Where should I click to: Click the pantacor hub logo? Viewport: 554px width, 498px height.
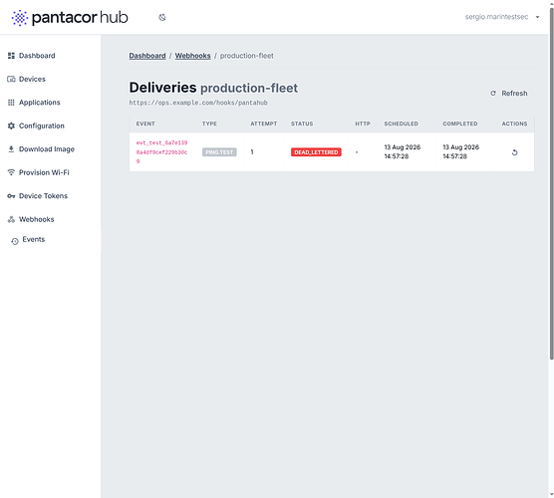[x=70, y=17]
